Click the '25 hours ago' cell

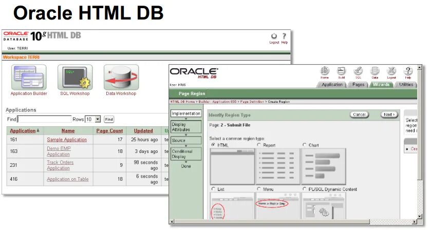tap(144, 140)
